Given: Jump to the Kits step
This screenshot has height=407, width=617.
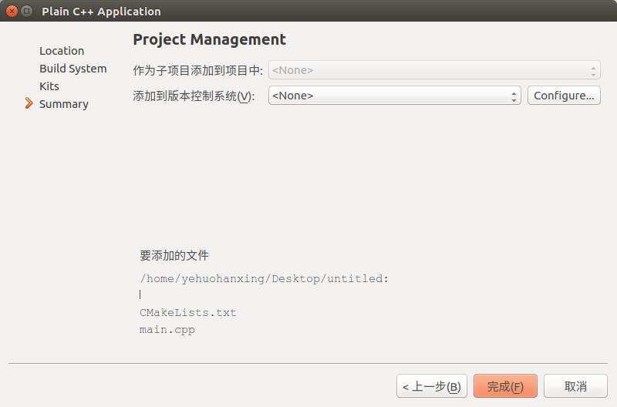Looking at the screenshot, I should [49, 86].
